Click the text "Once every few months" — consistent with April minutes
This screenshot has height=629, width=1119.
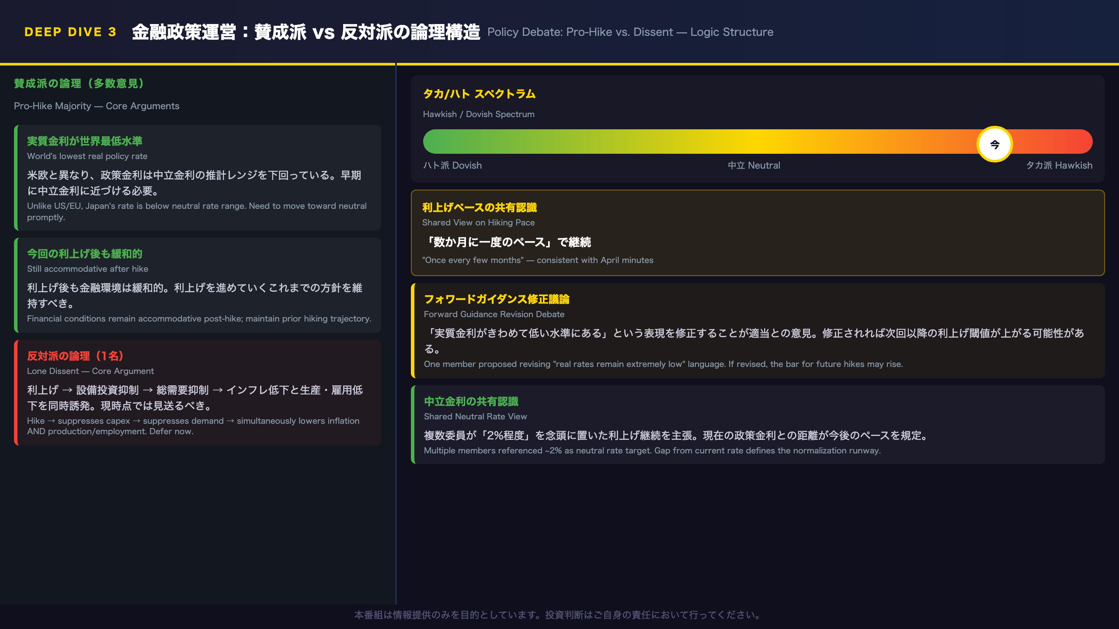pos(538,260)
